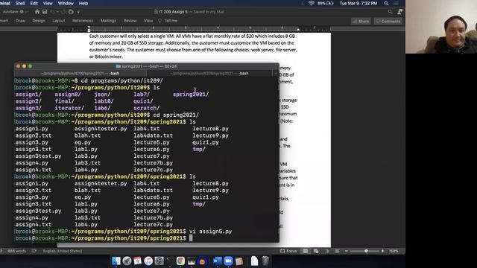Image resolution: width=477 pixels, height=268 pixels.
Task: Open the Shell menu
Action: (20, 3)
